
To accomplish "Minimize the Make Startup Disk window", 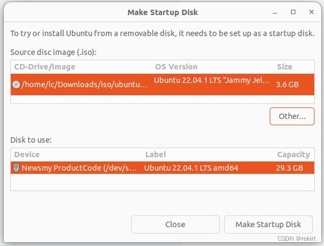I will 275,12.
